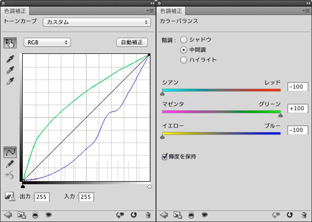The image size is (312, 222).
Task: View previous state in Tone Curve panel
Action: 120,215
